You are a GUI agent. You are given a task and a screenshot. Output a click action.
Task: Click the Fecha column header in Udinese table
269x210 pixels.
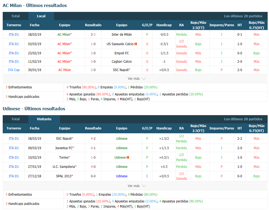click(35, 128)
